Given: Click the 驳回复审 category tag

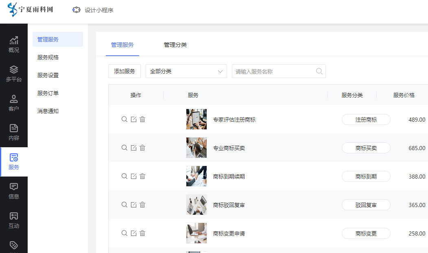Looking at the screenshot, I should 366,205.
